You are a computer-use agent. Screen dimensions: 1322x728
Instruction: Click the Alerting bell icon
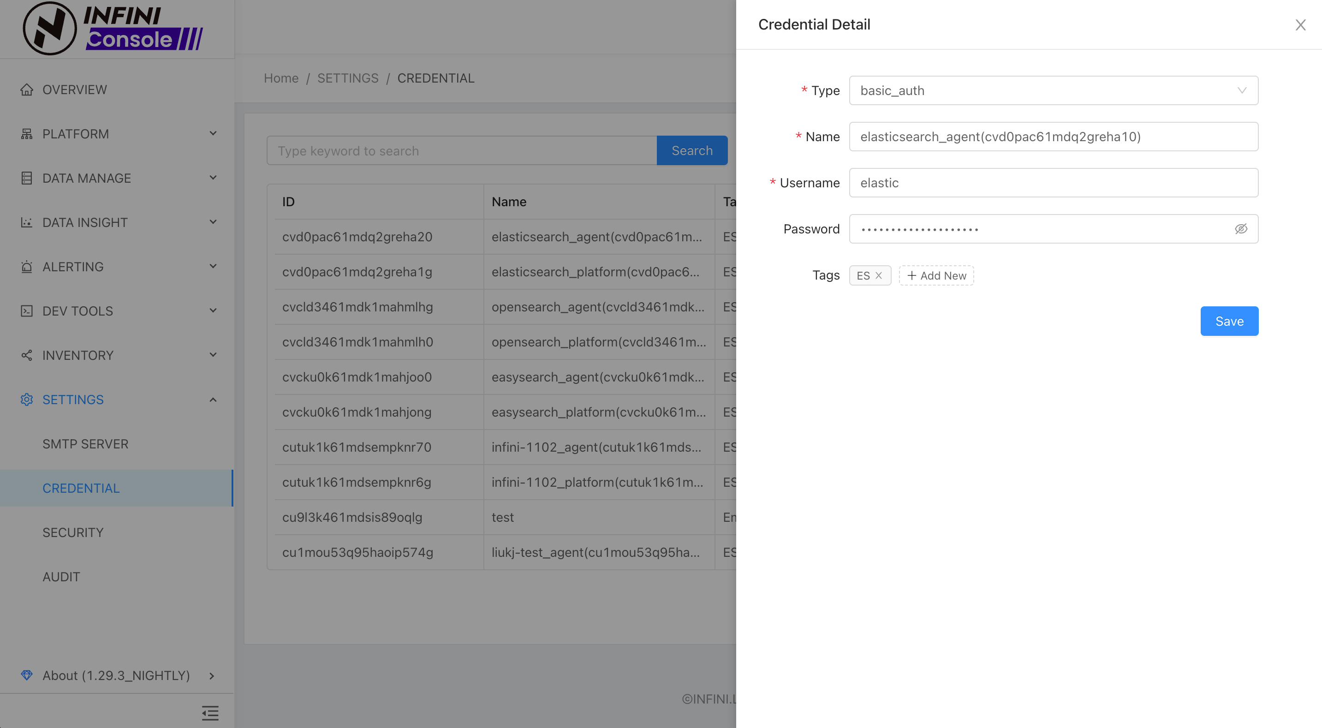[x=27, y=267]
